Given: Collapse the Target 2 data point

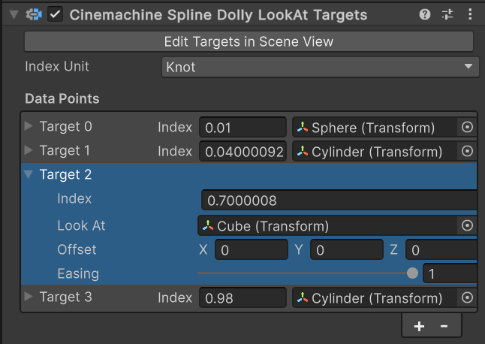Looking at the screenshot, I should click(x=29, y=174).
